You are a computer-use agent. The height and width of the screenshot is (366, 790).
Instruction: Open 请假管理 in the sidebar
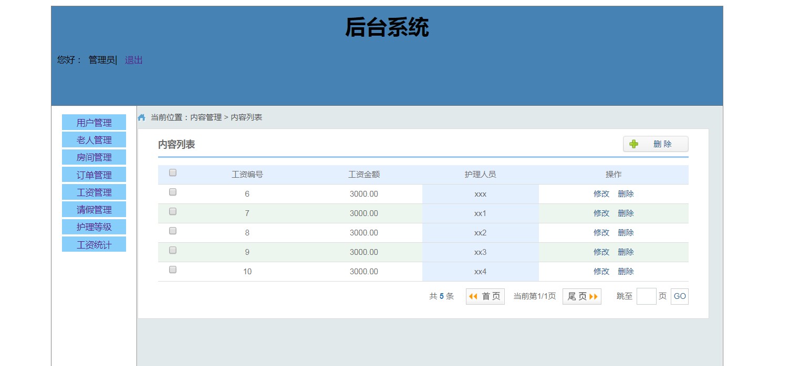click(94, 210)
